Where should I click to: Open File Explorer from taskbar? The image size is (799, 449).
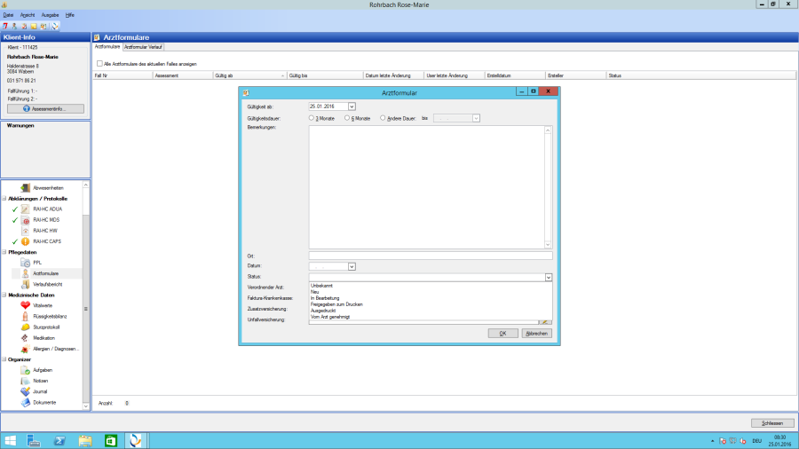[85, 440]
